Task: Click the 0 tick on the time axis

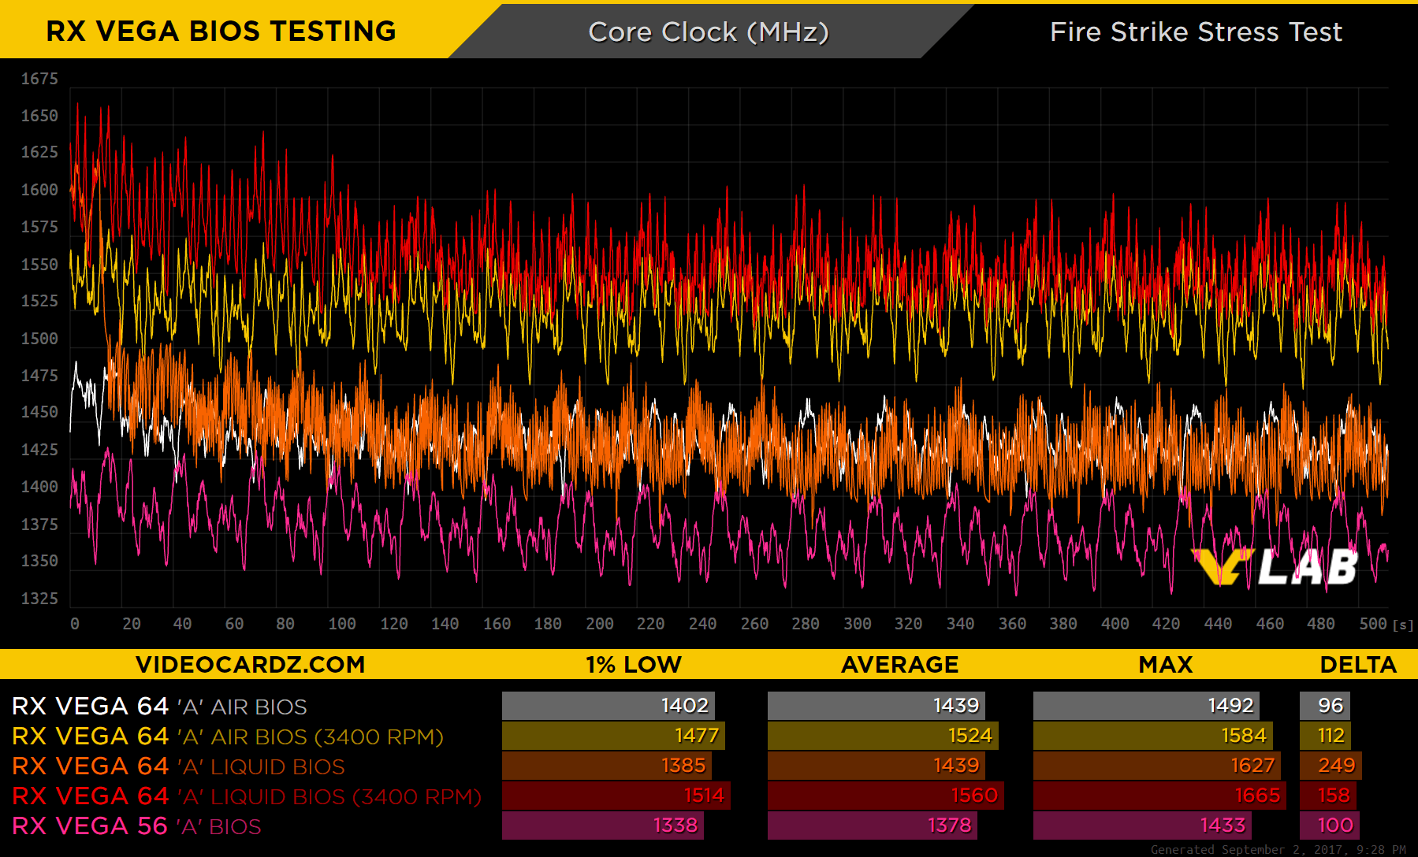Action: point(75,624)
